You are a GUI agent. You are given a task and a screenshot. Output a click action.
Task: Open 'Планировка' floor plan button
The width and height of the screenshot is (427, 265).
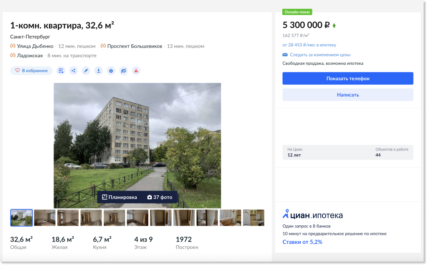[x=120, y=197]
